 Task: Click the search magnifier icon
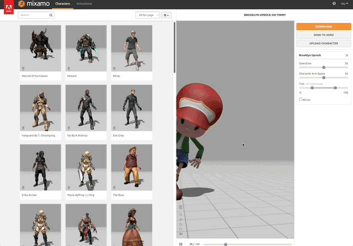pos(51,15)
